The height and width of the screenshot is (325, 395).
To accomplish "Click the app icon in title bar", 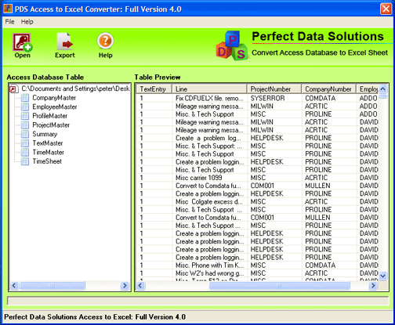I will point(8,9).
